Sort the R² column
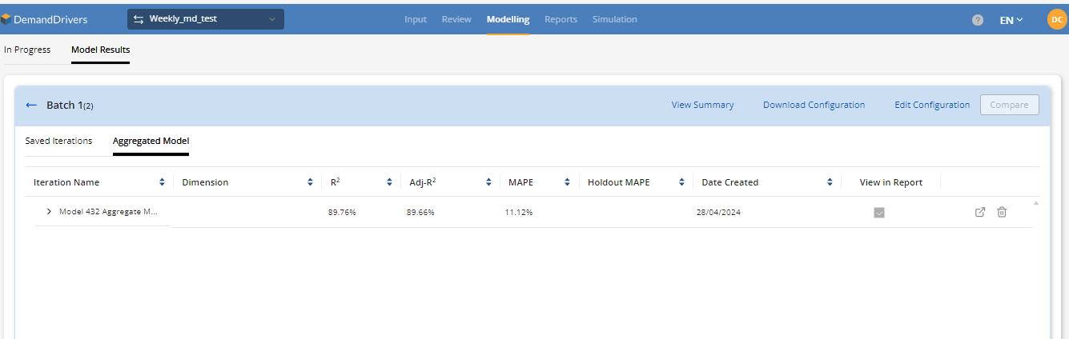 [389, 182]
